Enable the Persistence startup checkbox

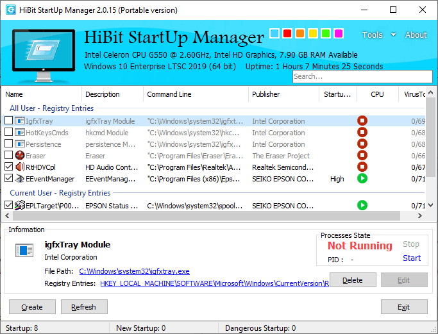(9, 144)
